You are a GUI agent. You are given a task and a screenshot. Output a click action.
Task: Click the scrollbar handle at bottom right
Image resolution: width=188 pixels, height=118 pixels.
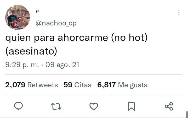(187, 115)
